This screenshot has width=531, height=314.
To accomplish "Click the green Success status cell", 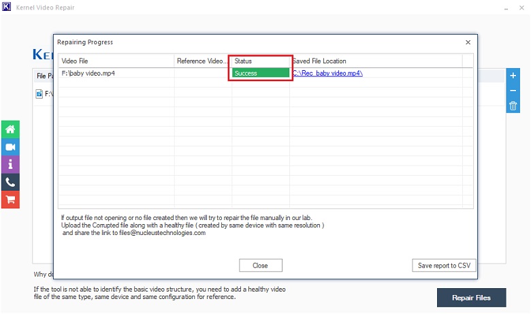I will coord(261,73).
